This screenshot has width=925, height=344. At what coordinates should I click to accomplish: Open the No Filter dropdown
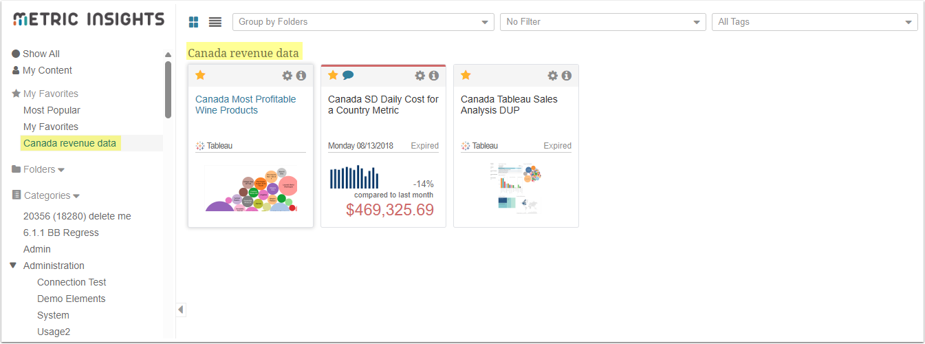coord(602,22)
